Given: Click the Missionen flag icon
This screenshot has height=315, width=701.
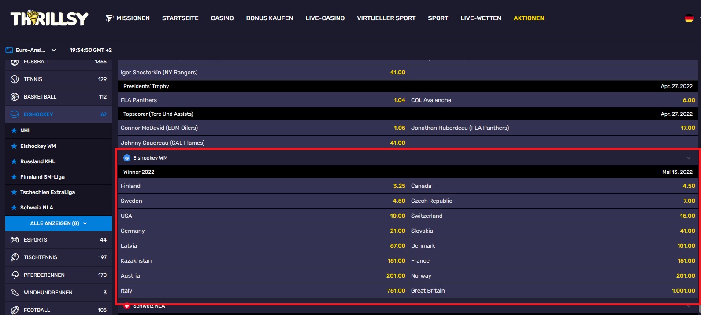Looking at the screenshot, I should (109, 18).
